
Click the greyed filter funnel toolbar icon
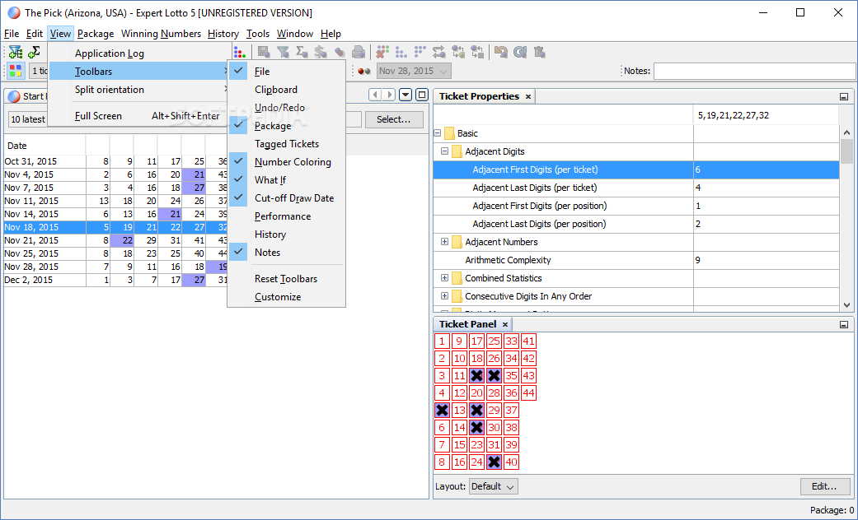283,53
